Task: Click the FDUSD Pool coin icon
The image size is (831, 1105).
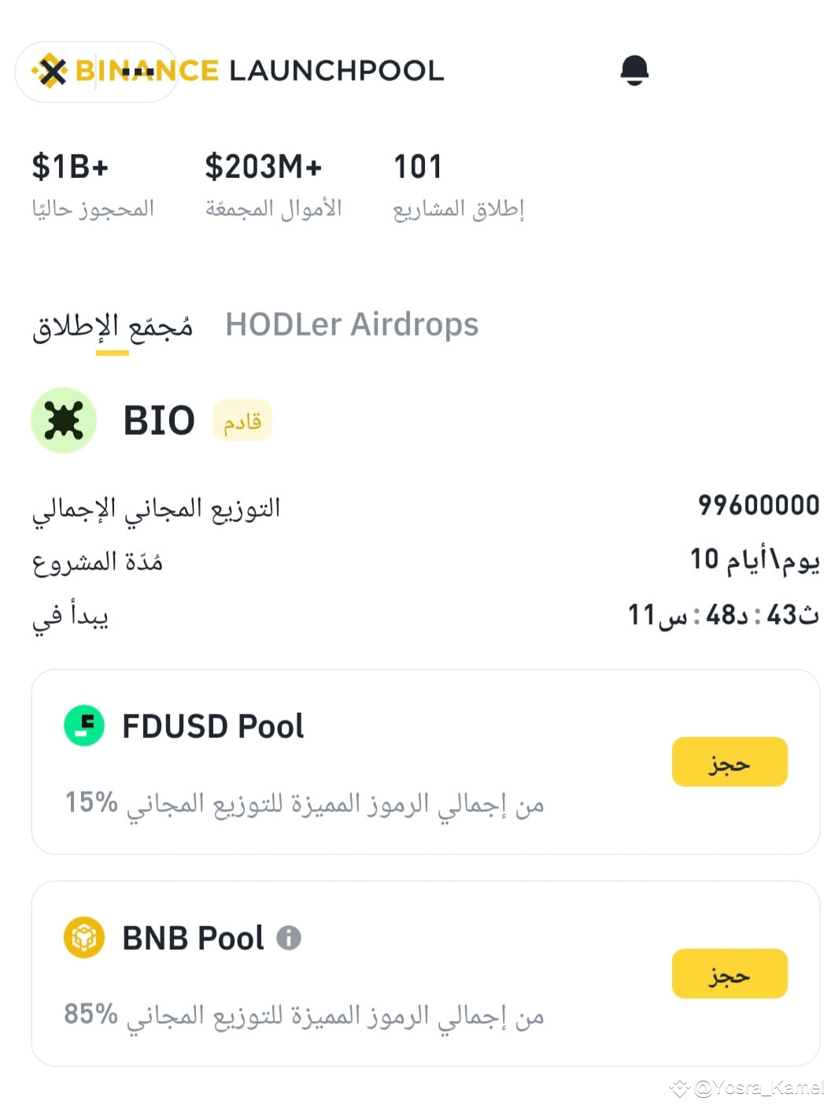Action: click(x=84, y=725)
